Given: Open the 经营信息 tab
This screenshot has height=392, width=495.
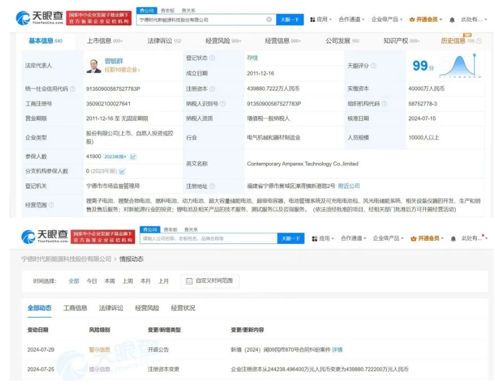Looking at the screenshot, I should point(282,41).
